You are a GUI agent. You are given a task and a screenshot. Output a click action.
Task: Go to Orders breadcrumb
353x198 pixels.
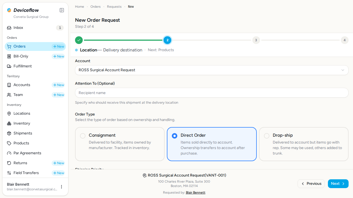pos(95,7)
